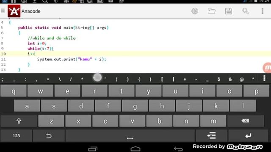Image resolution: width=271 pixels, height=152 pixels.
Task: Insert closing parenthesis from symbol row
Action: point(128,79)
